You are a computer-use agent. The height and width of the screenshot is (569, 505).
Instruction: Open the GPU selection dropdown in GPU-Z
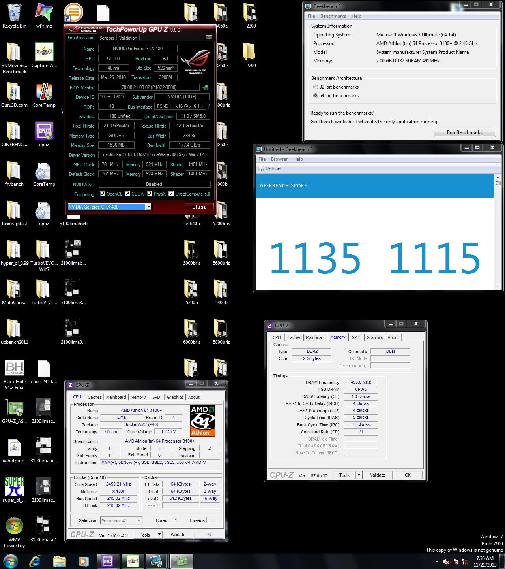coord(148,207)
